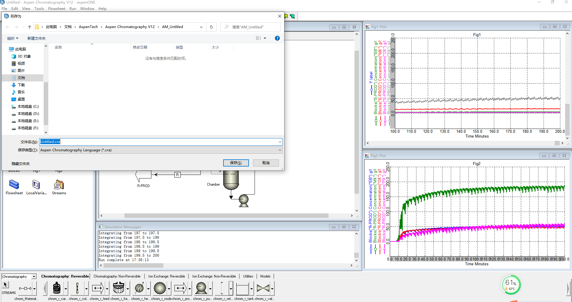Click the pump block on the flowsheet

pyautogui.click(x=244, y=201)
